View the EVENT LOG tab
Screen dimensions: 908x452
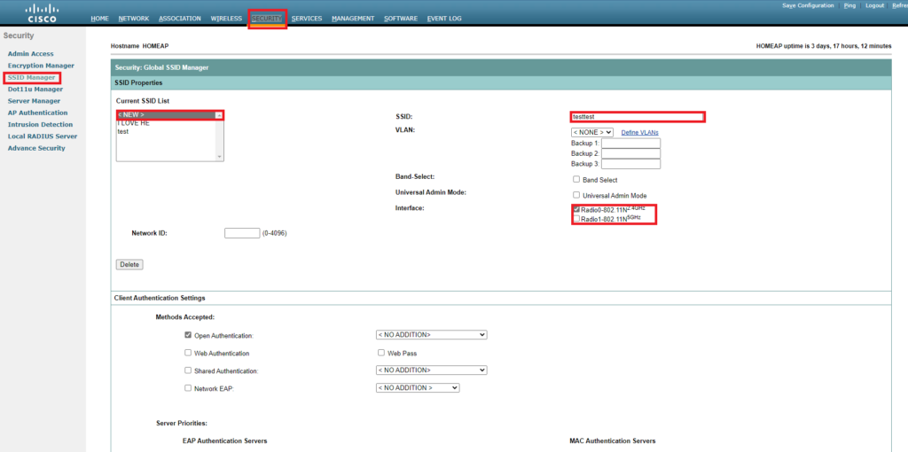pos(444,19)
